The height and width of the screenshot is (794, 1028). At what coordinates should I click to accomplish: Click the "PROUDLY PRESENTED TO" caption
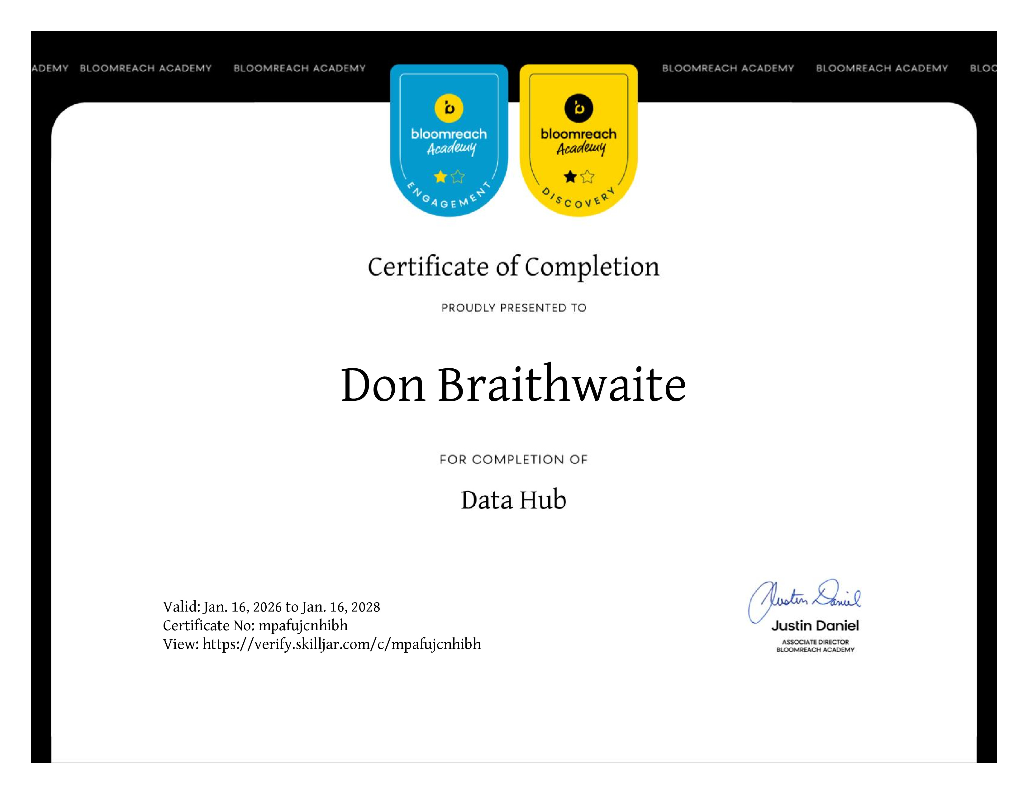coord(514,308)
